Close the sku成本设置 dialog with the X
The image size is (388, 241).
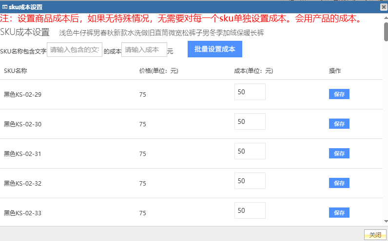pos(384,7)
